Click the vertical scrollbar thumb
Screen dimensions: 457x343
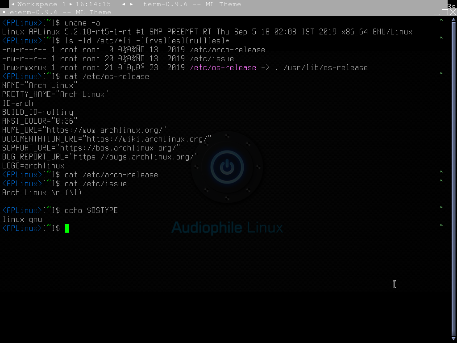click(453, 179)
